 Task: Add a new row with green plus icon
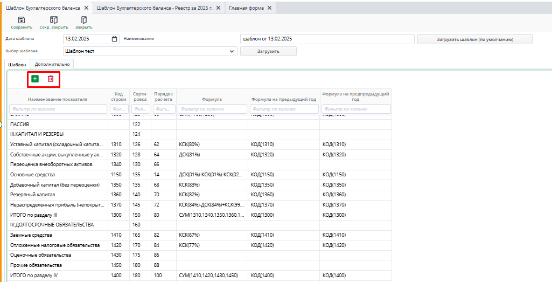(x=35, y=79)
